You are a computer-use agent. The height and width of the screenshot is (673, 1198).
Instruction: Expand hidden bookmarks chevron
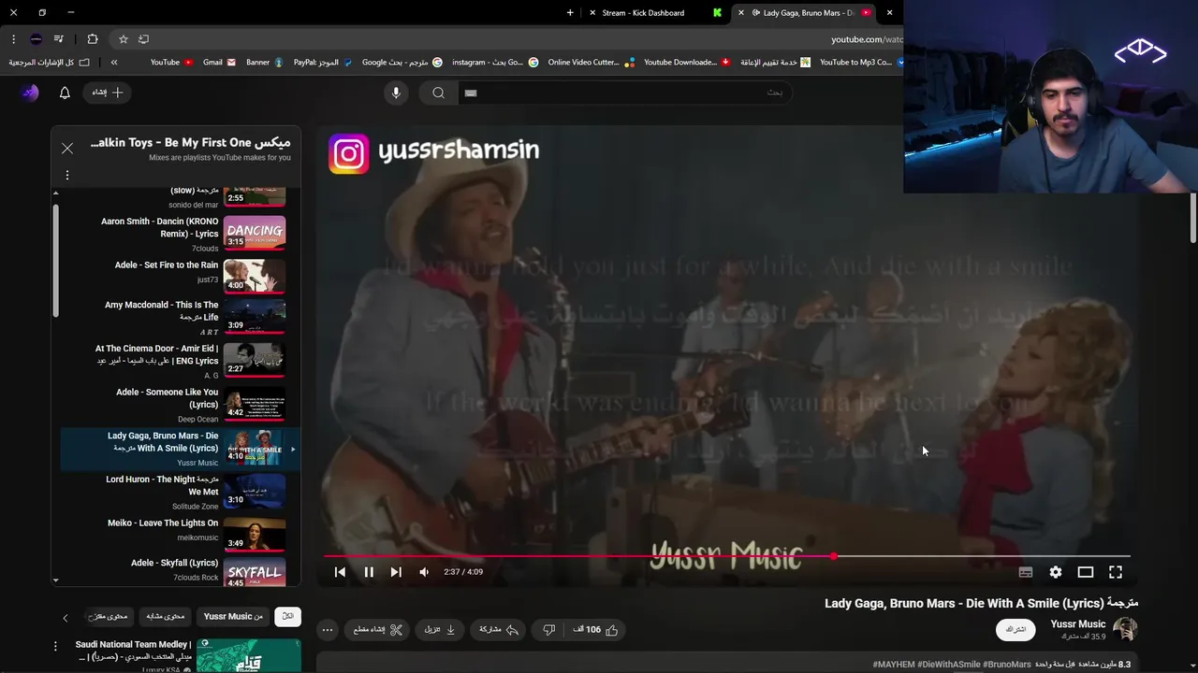(x=114, y=63)
